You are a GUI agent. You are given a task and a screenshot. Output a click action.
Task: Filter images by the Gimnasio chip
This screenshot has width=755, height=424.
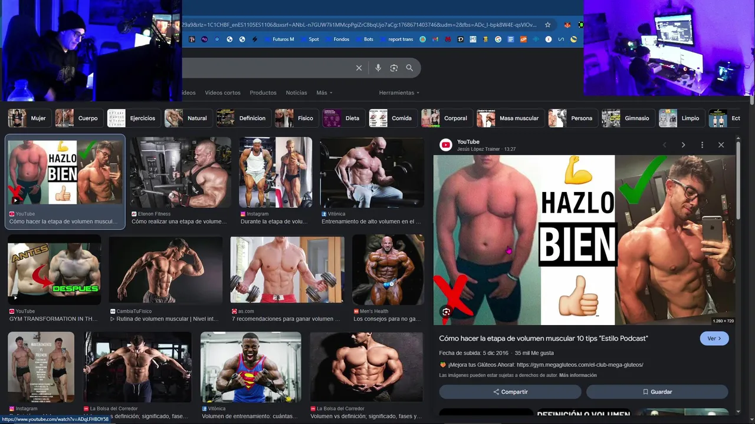(x=628, y=118)
